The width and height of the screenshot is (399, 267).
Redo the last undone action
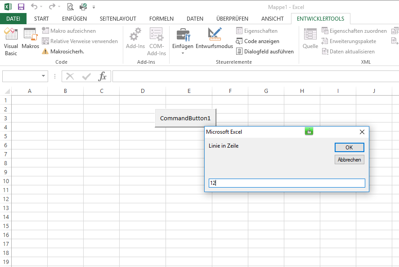coord(52,7)
